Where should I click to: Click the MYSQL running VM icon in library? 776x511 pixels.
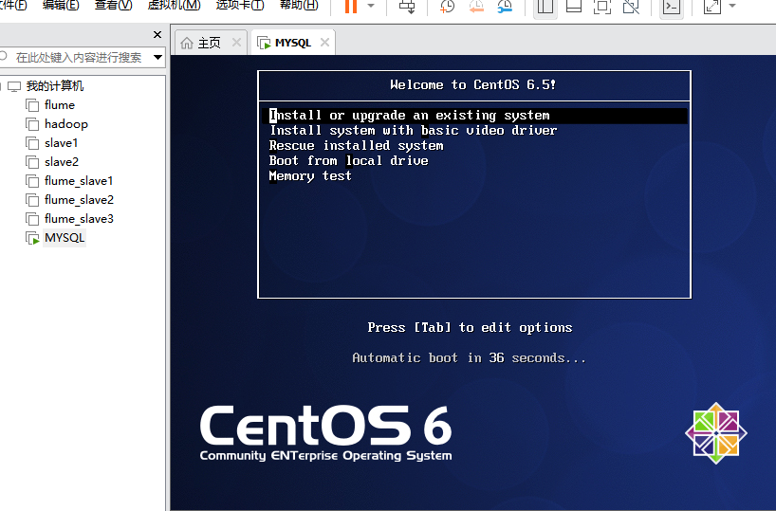pyautogui.click(x=32, y=238)
